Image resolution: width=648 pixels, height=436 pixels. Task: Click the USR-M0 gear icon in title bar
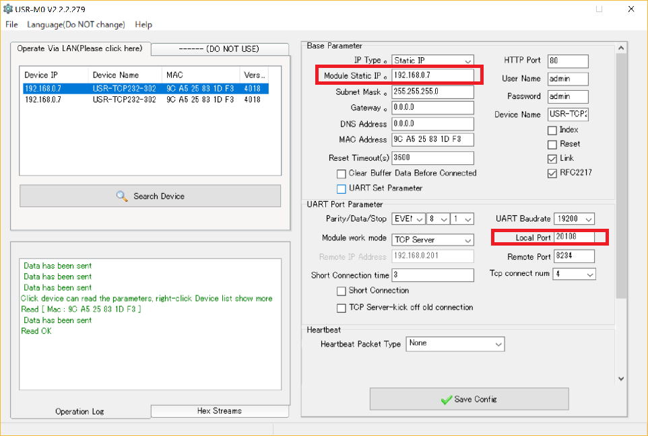pos(7,8)
